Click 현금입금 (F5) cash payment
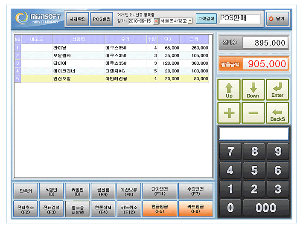The image size is (303, 228). click(x=160, y=209)
